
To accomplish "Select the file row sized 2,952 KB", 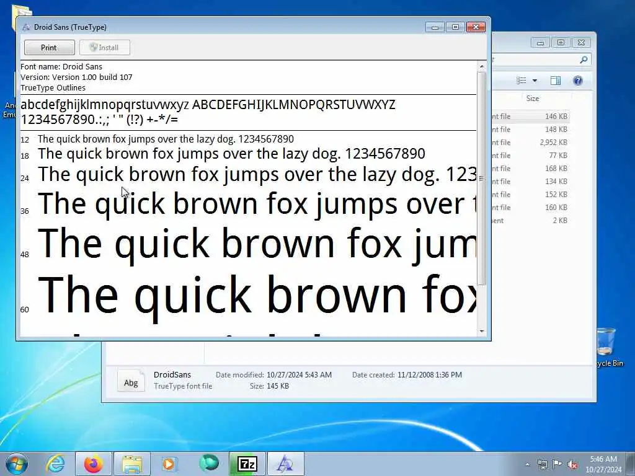I will (530, 143).
